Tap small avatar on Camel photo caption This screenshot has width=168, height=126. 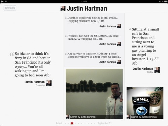(x=128, y=117)
